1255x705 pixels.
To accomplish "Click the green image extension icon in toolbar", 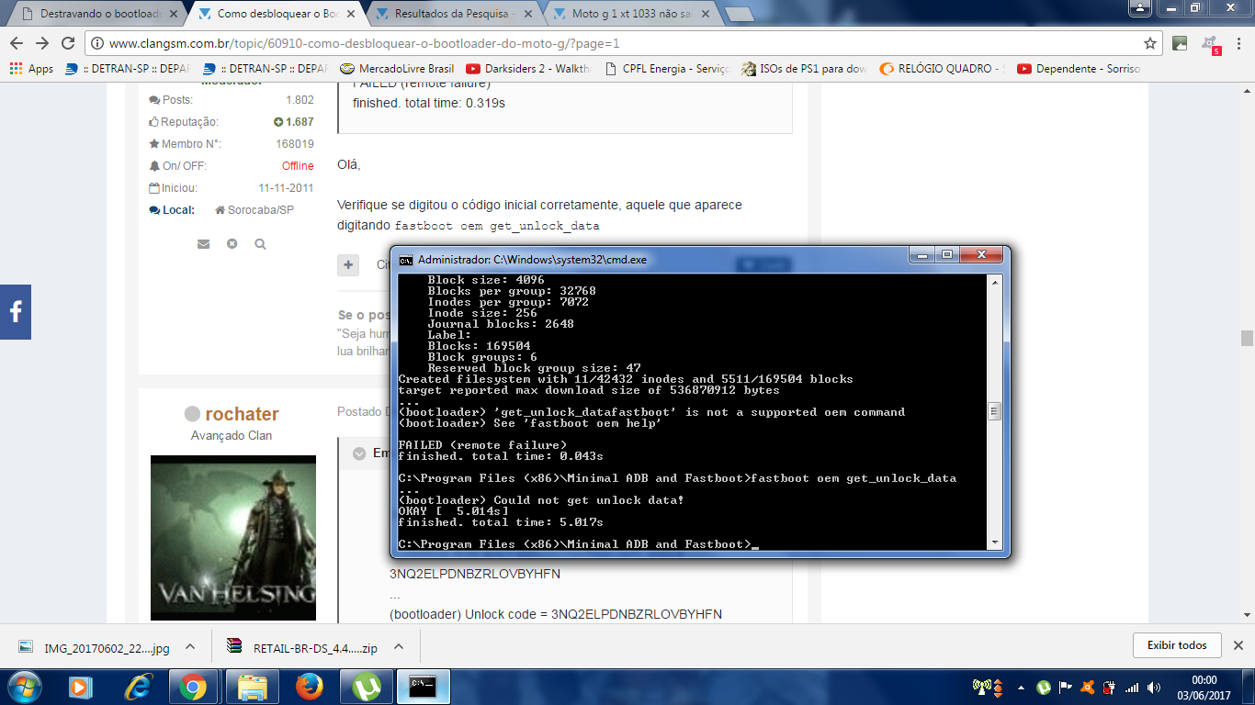I will (1180, 43).
